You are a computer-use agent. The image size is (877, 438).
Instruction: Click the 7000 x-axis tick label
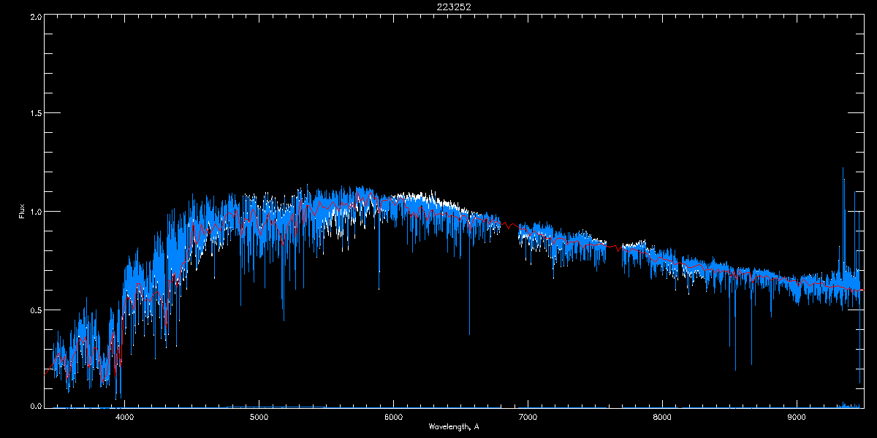click(x=528, y=418)
